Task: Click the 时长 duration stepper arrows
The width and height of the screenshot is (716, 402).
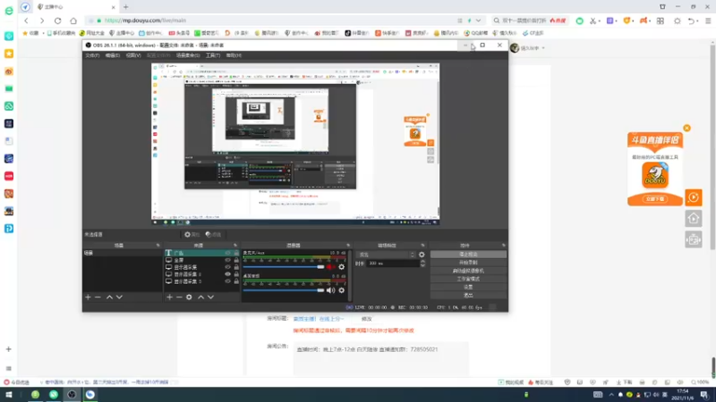Action: (422, 264)
